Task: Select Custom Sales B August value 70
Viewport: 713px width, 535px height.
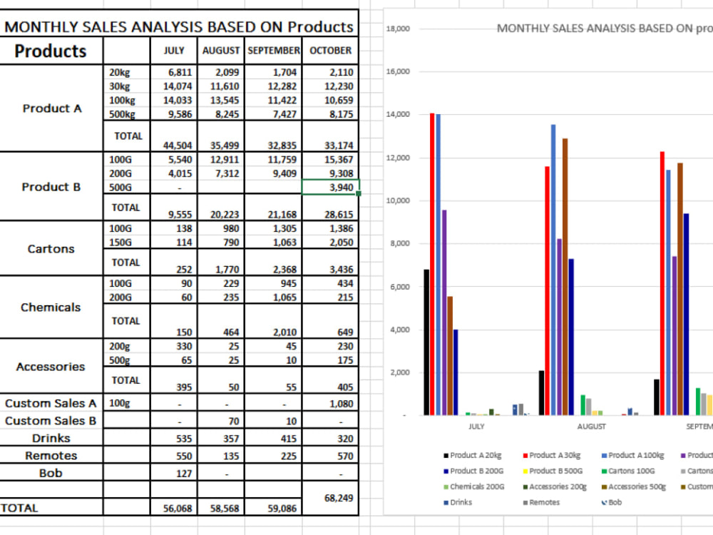Action: [221, 420]
